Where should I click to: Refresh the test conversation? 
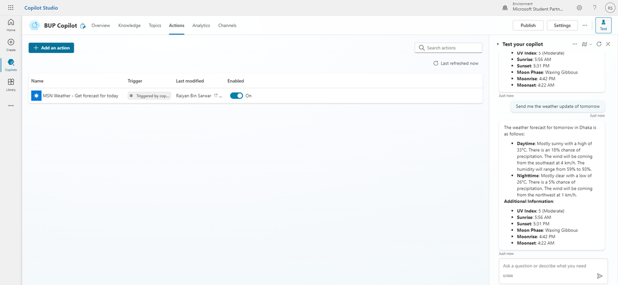tap(599, 44)
